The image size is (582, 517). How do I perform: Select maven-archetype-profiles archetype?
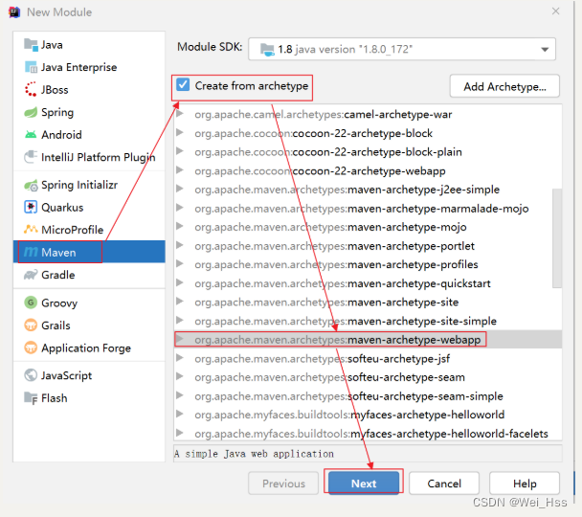[368, 264]
